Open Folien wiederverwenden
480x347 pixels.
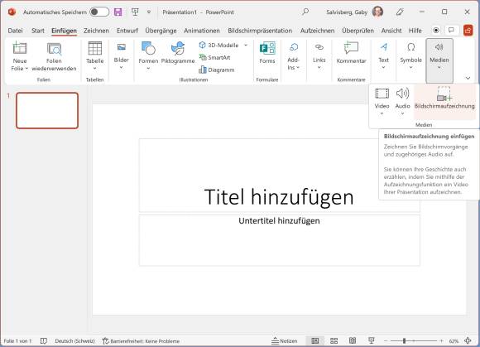[54, 57]
